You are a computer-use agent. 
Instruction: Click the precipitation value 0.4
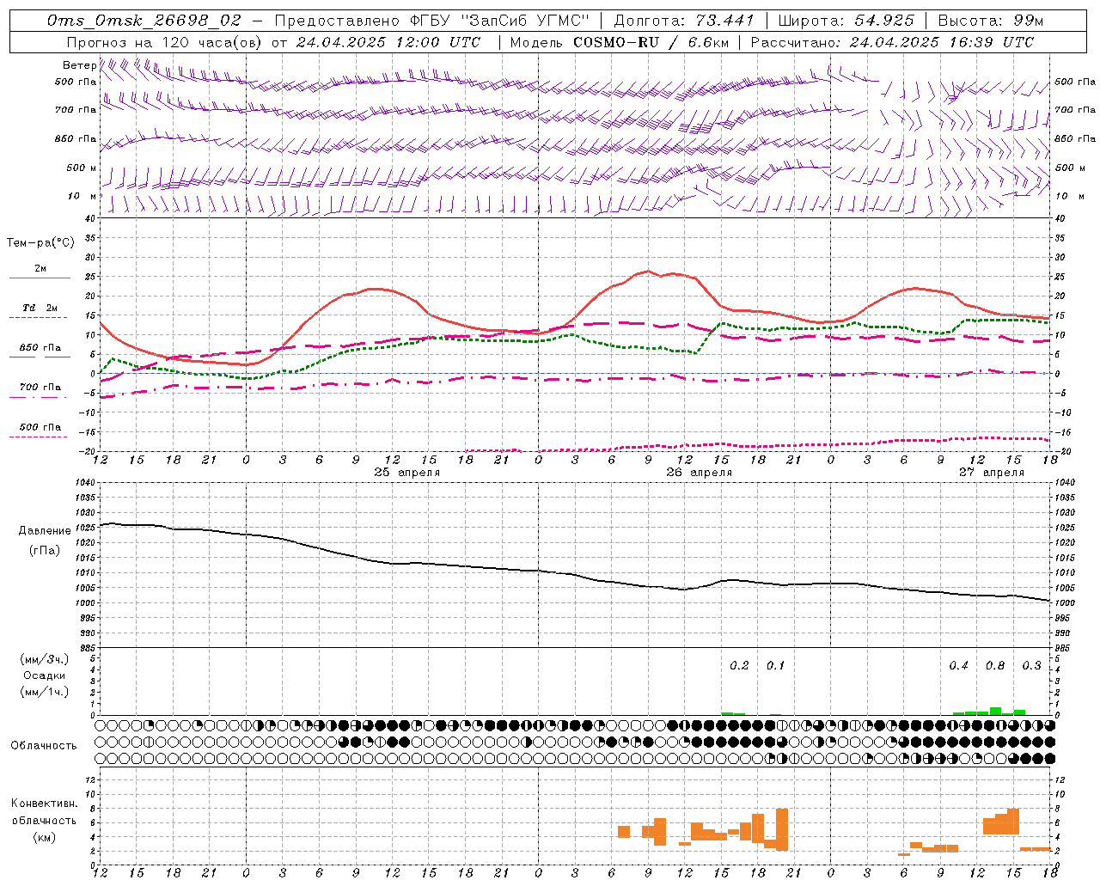click(x=958, y=666)
